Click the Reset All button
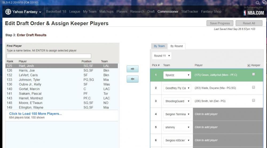The width and height of the screenshot is (267, 148). coord(249,23)
